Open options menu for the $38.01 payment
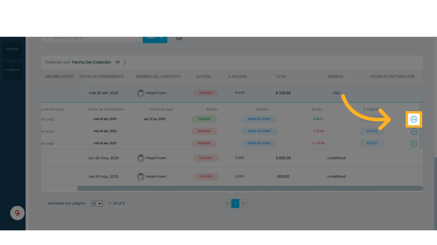 (x=414, y=119)
